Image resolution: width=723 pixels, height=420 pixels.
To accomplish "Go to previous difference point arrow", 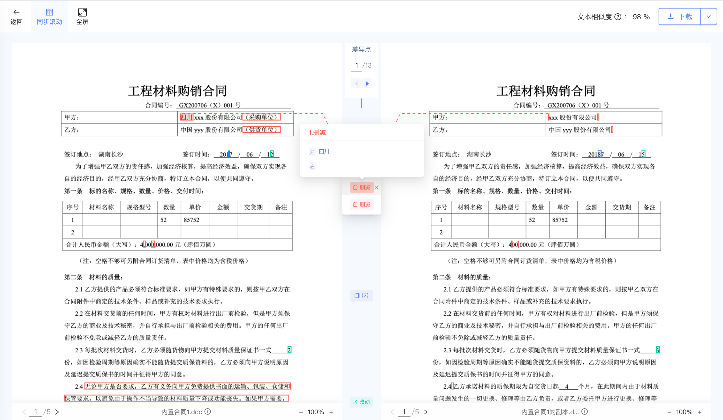I will tap(356, 84).
